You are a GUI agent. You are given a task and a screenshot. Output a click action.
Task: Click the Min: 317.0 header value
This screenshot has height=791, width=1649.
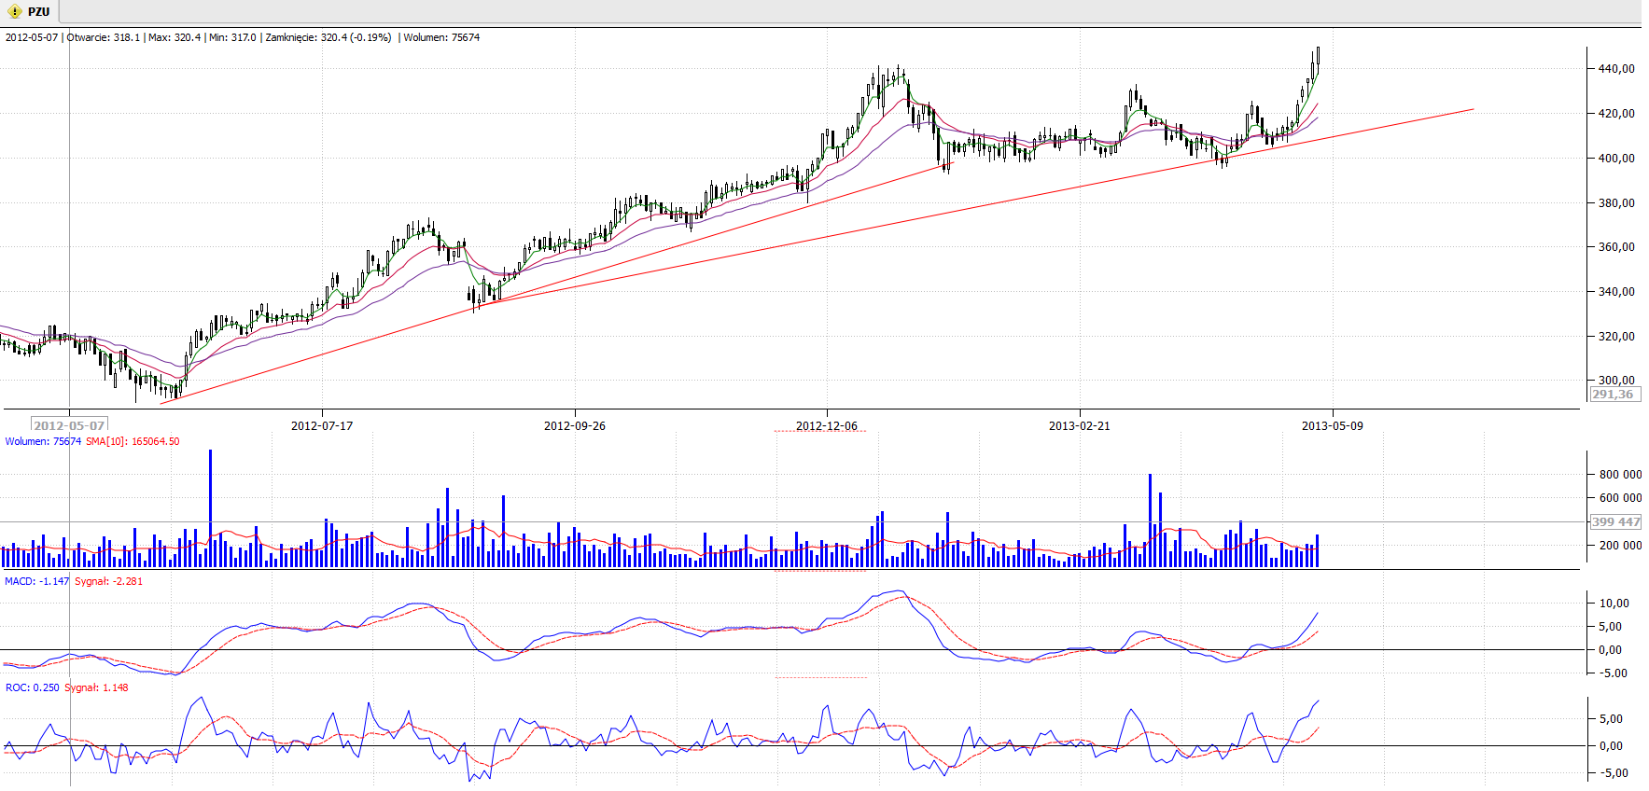point(232,37)
